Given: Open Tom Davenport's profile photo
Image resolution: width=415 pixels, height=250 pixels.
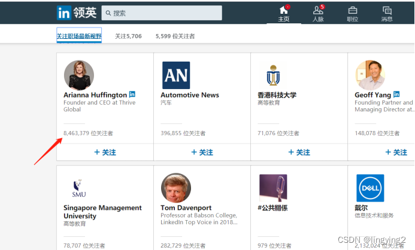Looking at the screenshot, I should (x=176, y=188).
